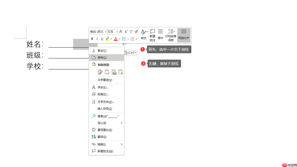Click 搜索 search menu entry

coord(106,116)
